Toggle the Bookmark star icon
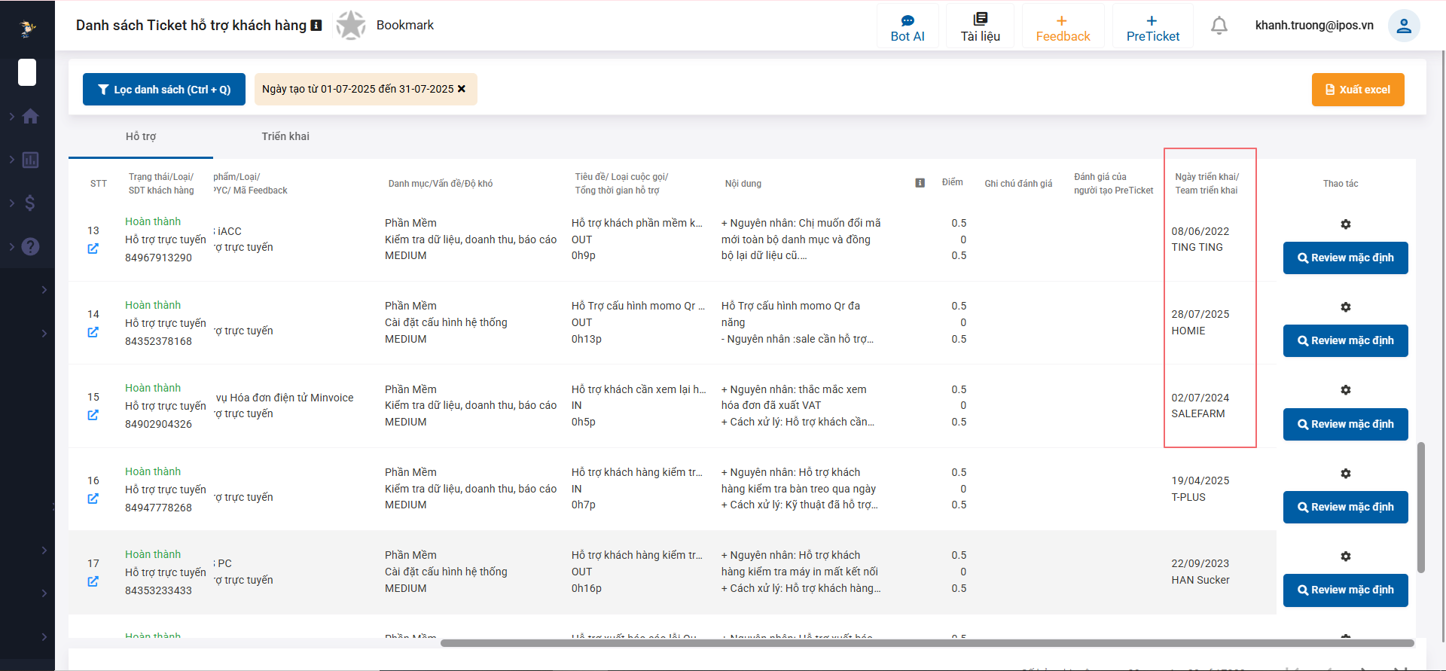The width and height of the screenshot is (1446, 671). pyautogui.click(x=351, y=25)
